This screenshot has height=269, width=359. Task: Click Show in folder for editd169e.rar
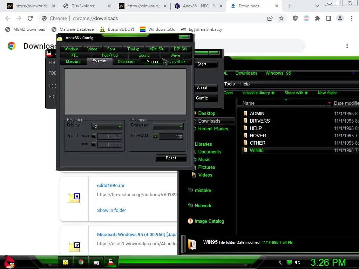click(x=111, y=210)
